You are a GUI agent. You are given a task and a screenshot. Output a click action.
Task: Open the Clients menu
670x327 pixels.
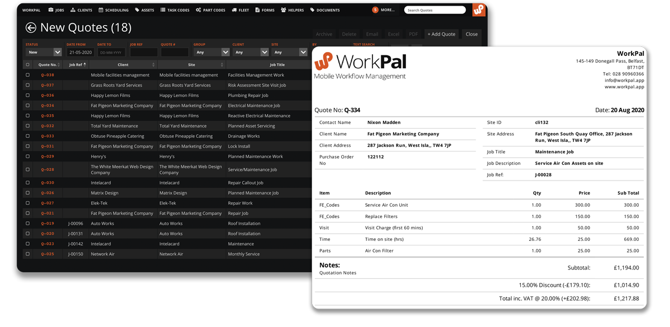click(x=81, y=10)
